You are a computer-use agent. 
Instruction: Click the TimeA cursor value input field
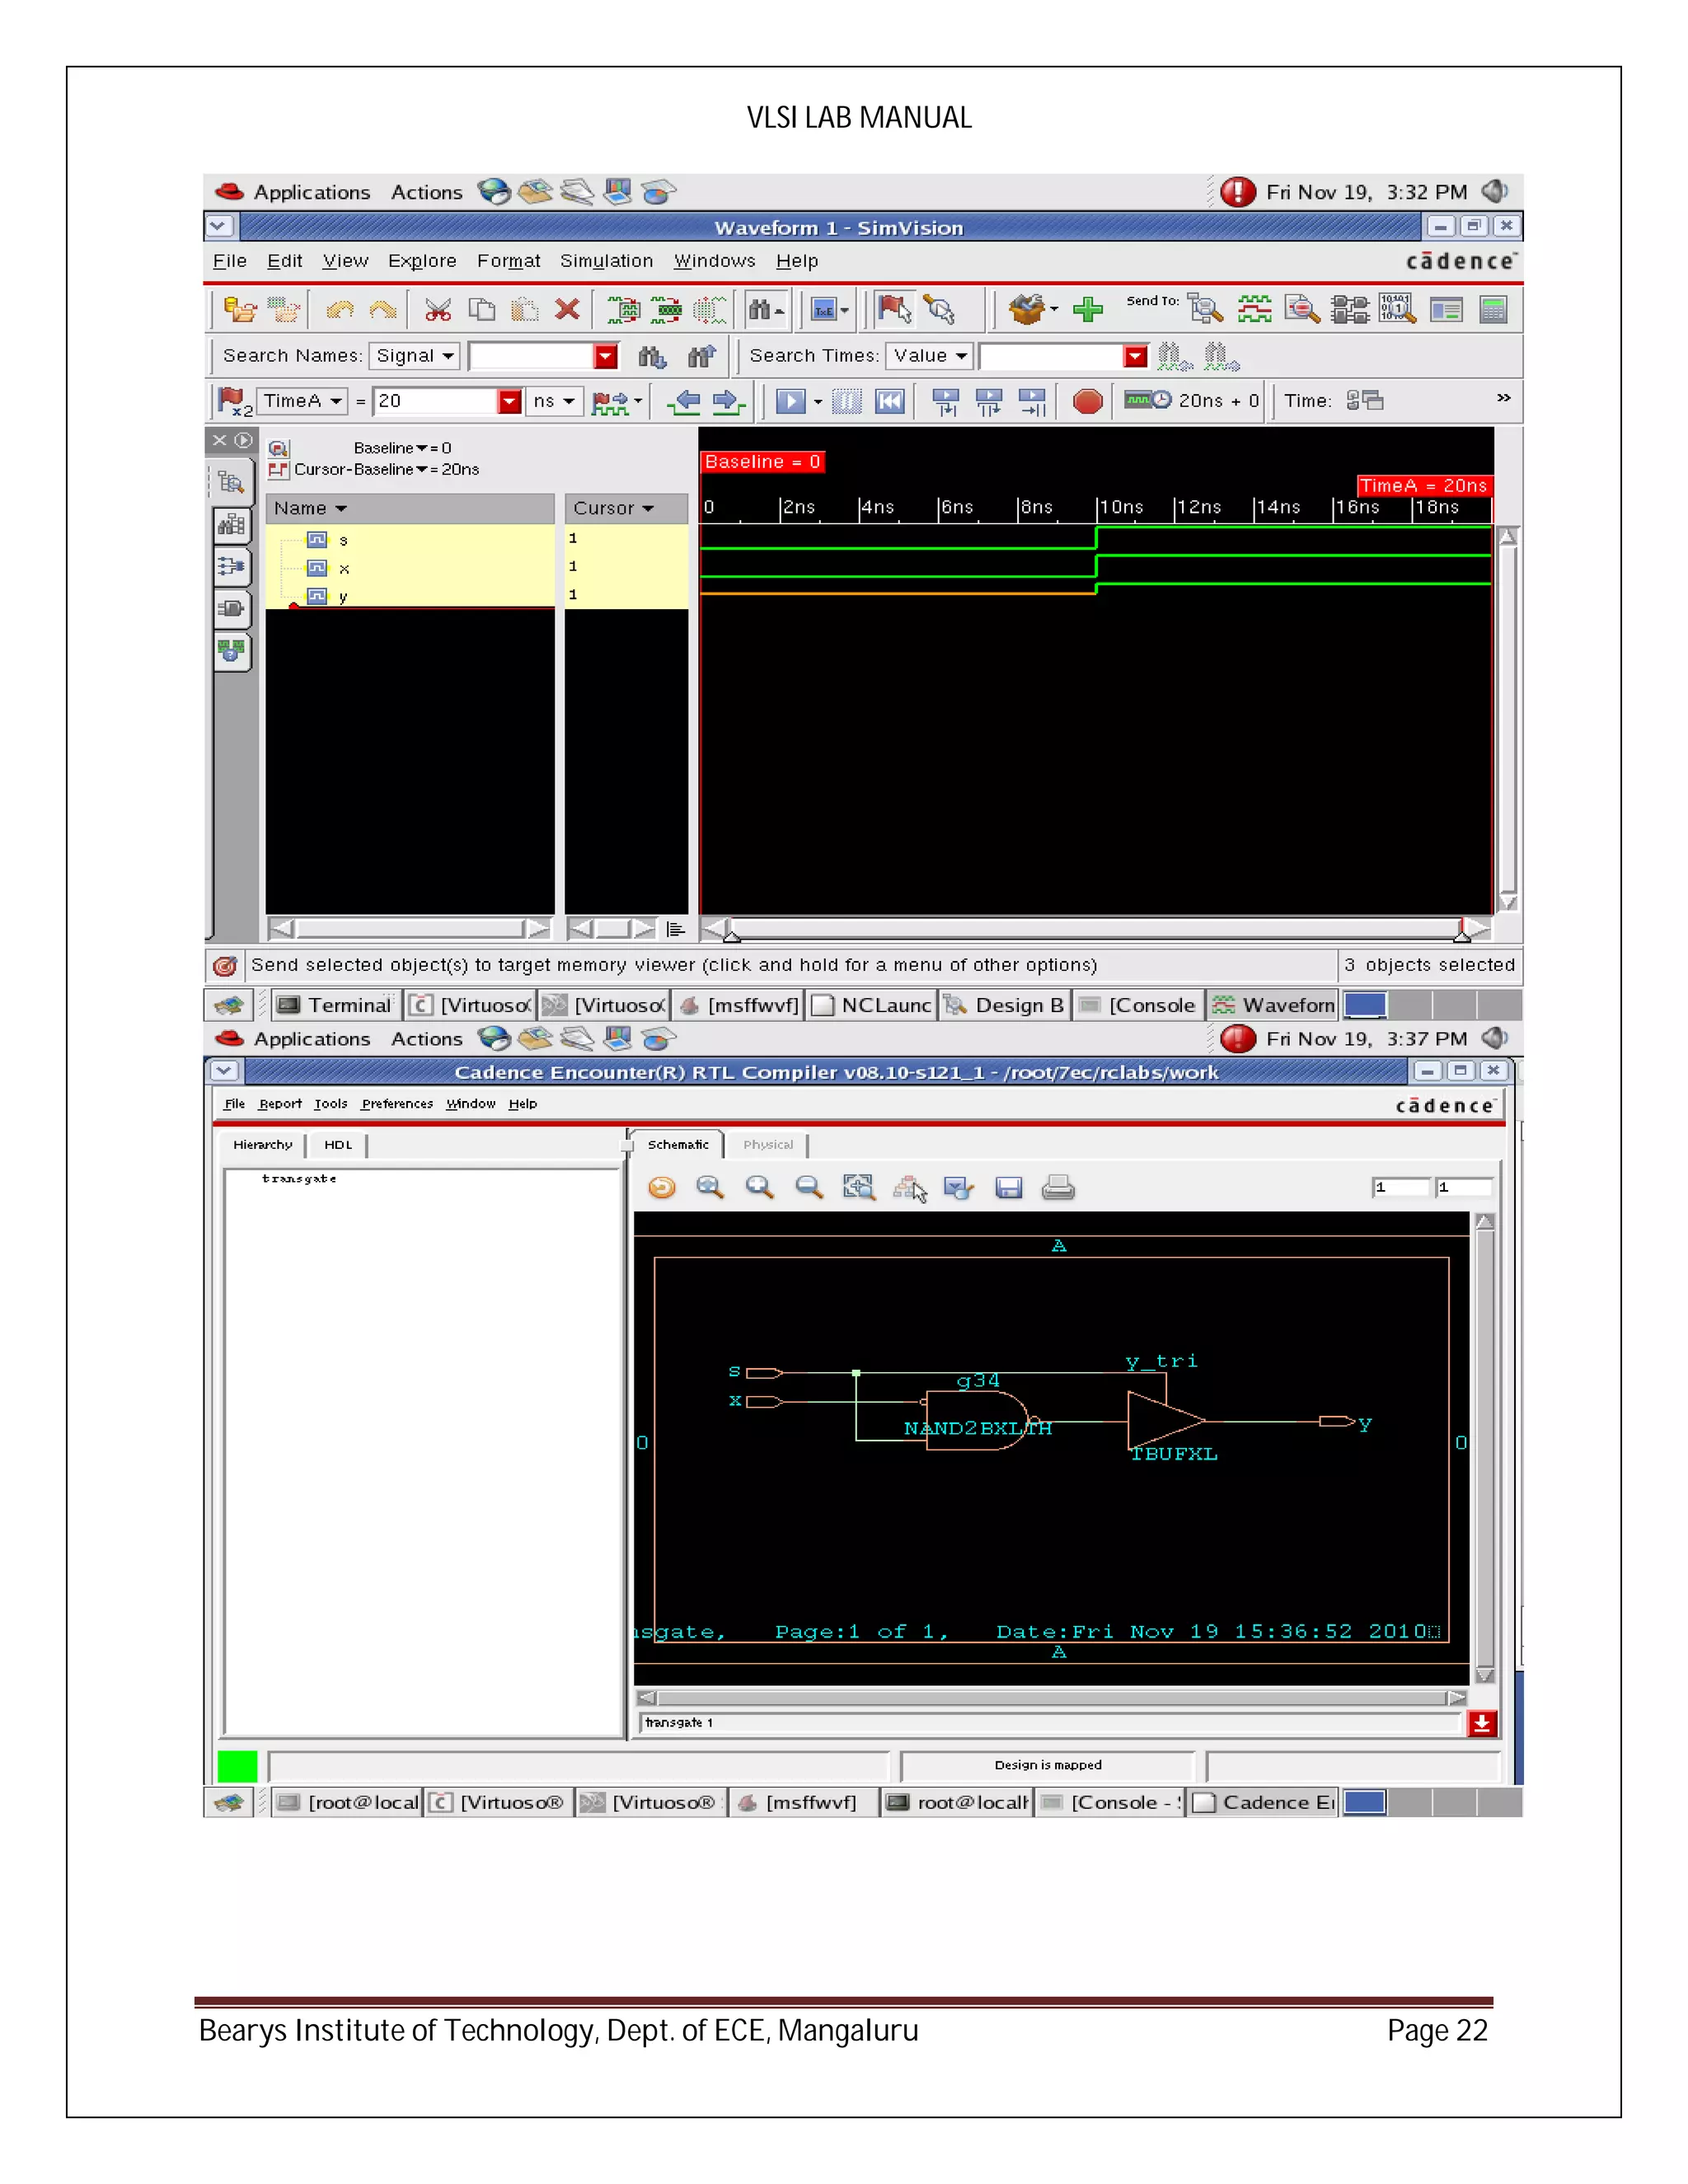435,401
